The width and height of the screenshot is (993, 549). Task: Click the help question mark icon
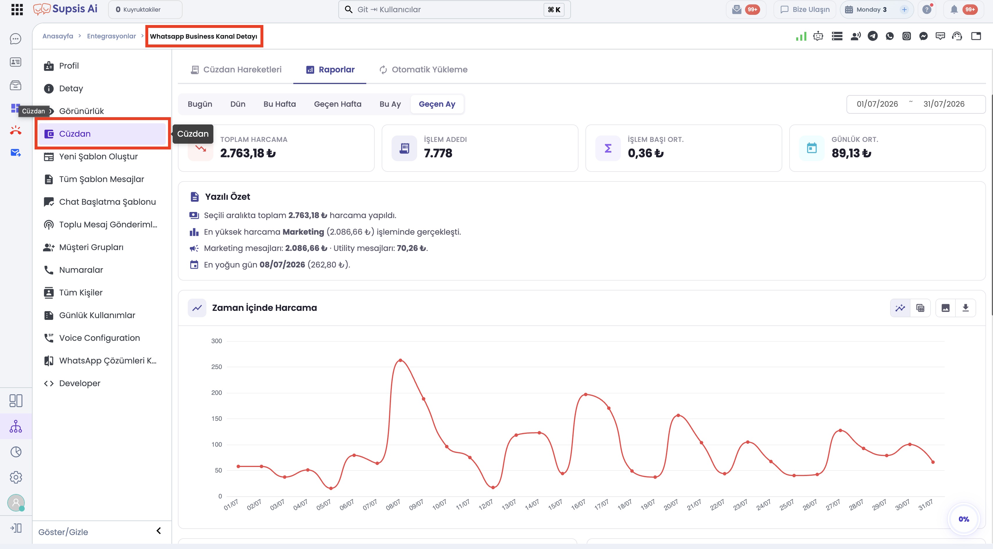tap(927, 10)
